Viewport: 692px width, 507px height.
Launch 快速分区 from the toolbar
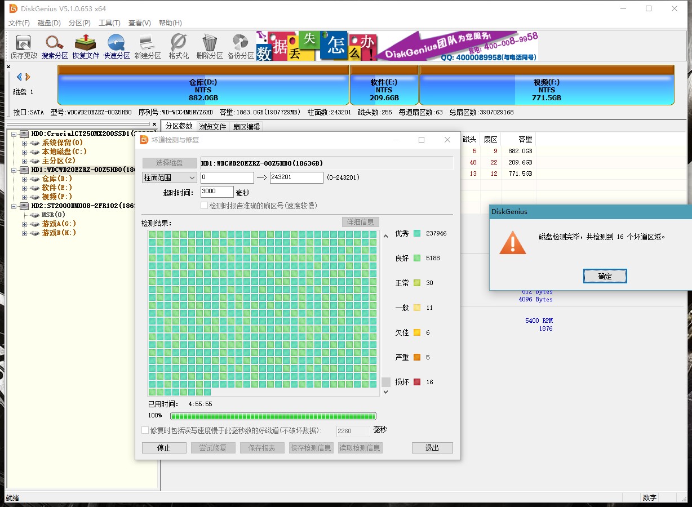[x=117, y=47]
